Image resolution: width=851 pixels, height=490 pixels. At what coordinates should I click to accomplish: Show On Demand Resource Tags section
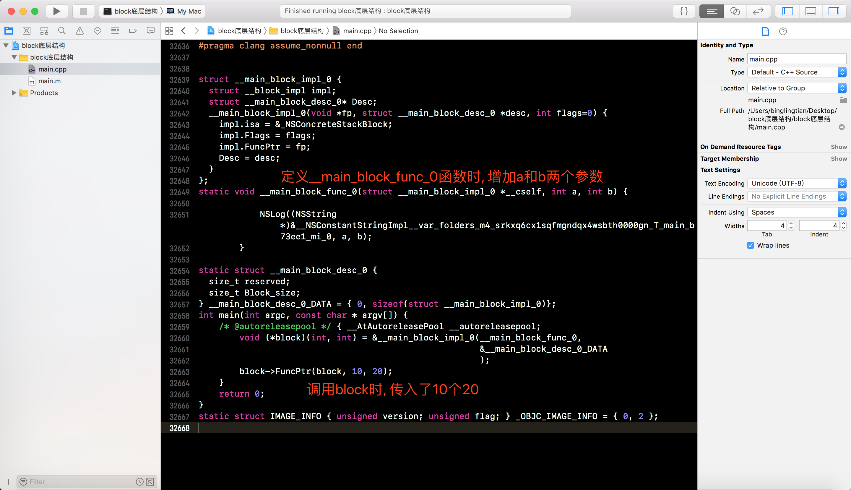pyautogui.click(x=839, y=147)
